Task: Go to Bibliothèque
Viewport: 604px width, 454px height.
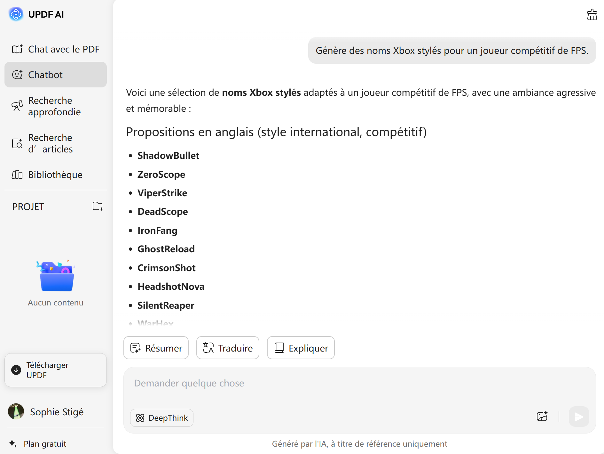Action: [x=56, y=174]
